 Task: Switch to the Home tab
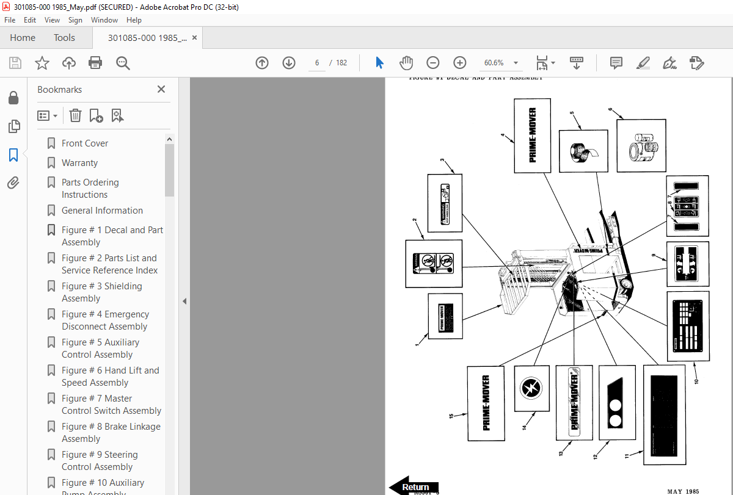[23, 37]
